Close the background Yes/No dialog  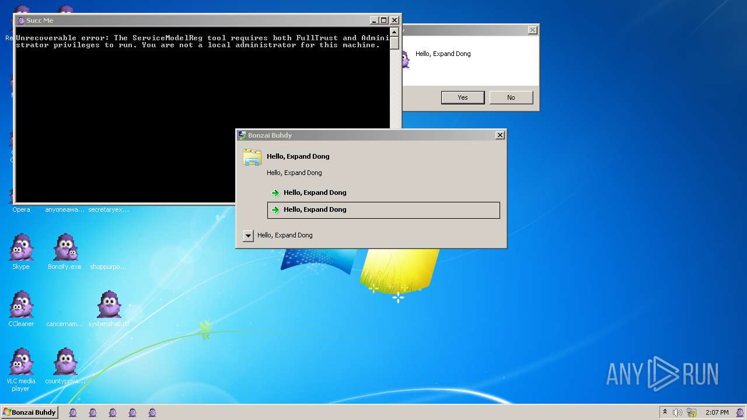coord(532,30)
